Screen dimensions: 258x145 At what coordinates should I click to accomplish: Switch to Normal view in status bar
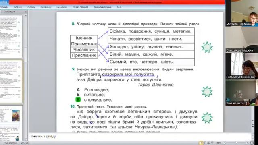click(201, 143)
